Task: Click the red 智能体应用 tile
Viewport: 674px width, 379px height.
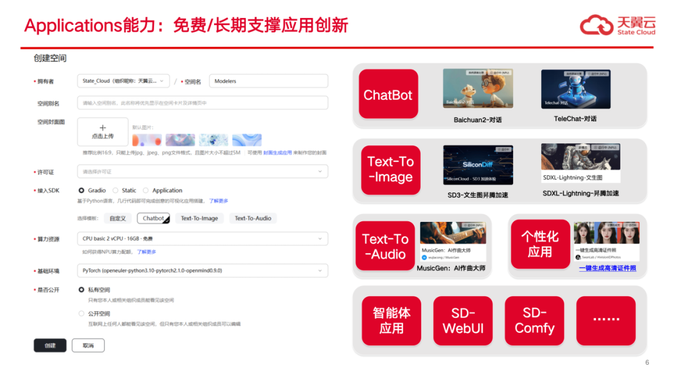Action: click(391, 320)
